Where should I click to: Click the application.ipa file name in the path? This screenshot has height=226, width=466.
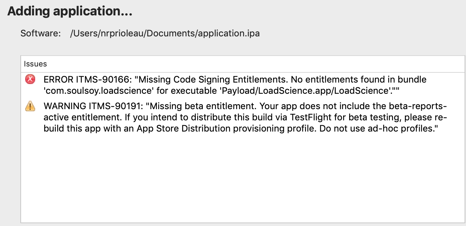(x=229, y=34)
